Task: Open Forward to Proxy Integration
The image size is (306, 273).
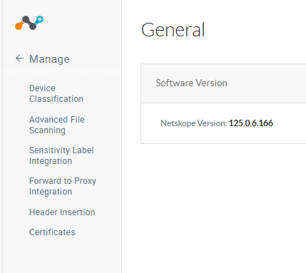Action: 63,186
